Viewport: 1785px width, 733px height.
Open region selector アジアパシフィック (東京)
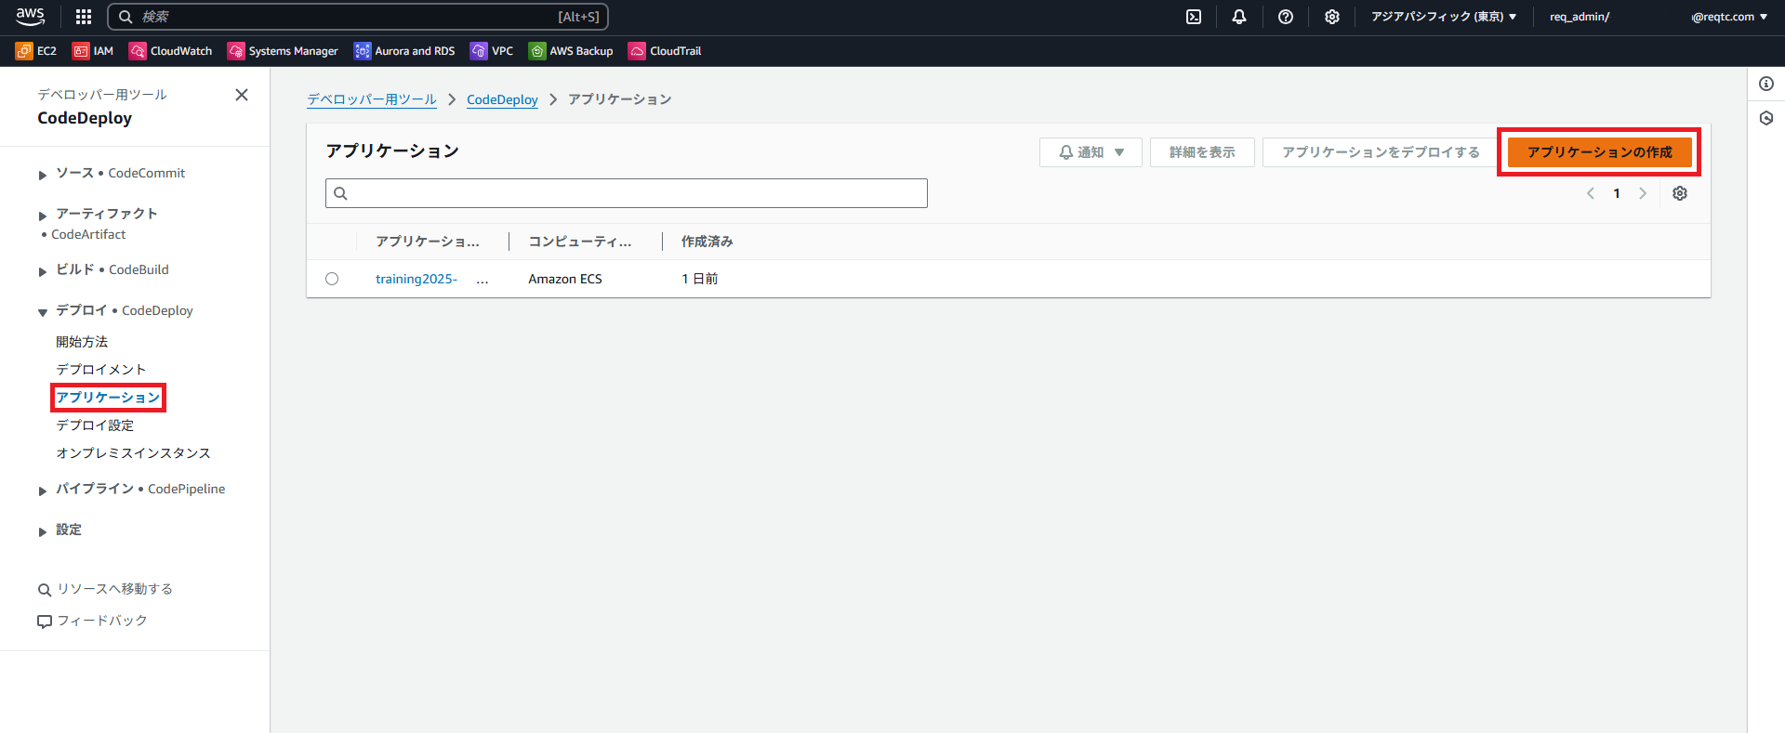(1444, 17)
